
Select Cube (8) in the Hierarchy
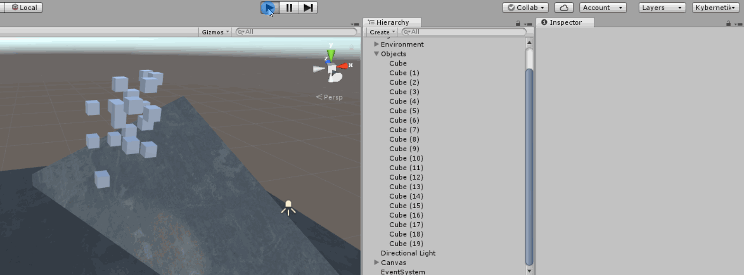(404, 139)
